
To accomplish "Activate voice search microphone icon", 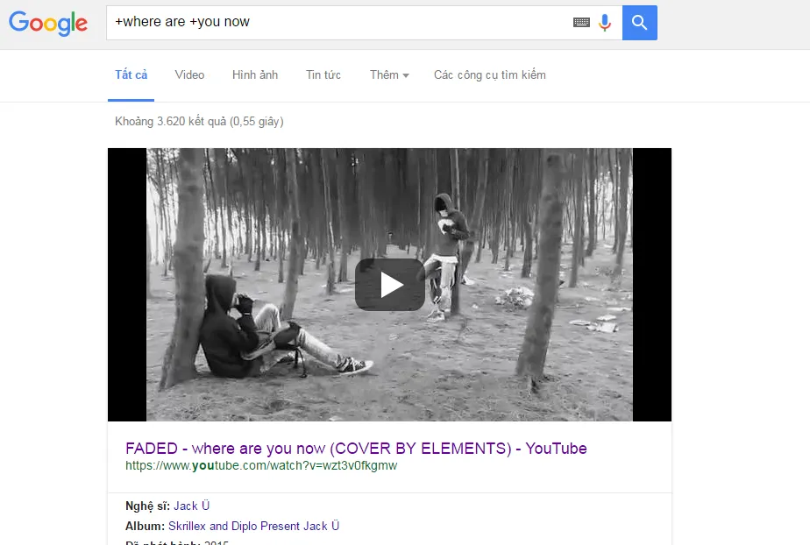I will (604, 22).
